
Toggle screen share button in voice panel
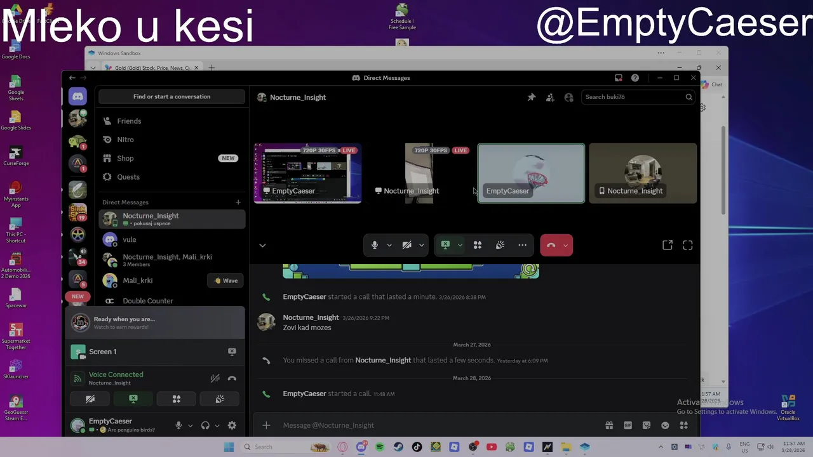coord(133,399)
